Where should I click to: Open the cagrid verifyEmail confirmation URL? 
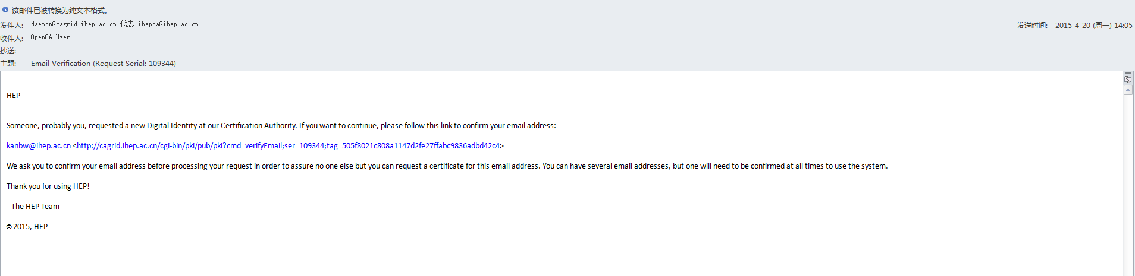(288, 146)
